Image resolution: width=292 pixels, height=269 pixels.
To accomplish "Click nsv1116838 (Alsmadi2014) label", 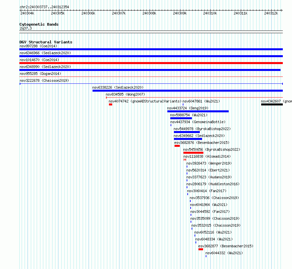I will pyautogui.click(x=207, y=156).
